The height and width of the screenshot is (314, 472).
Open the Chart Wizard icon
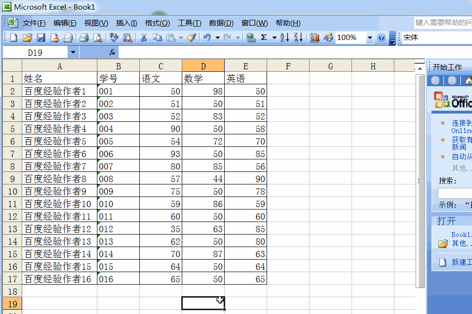314,38
